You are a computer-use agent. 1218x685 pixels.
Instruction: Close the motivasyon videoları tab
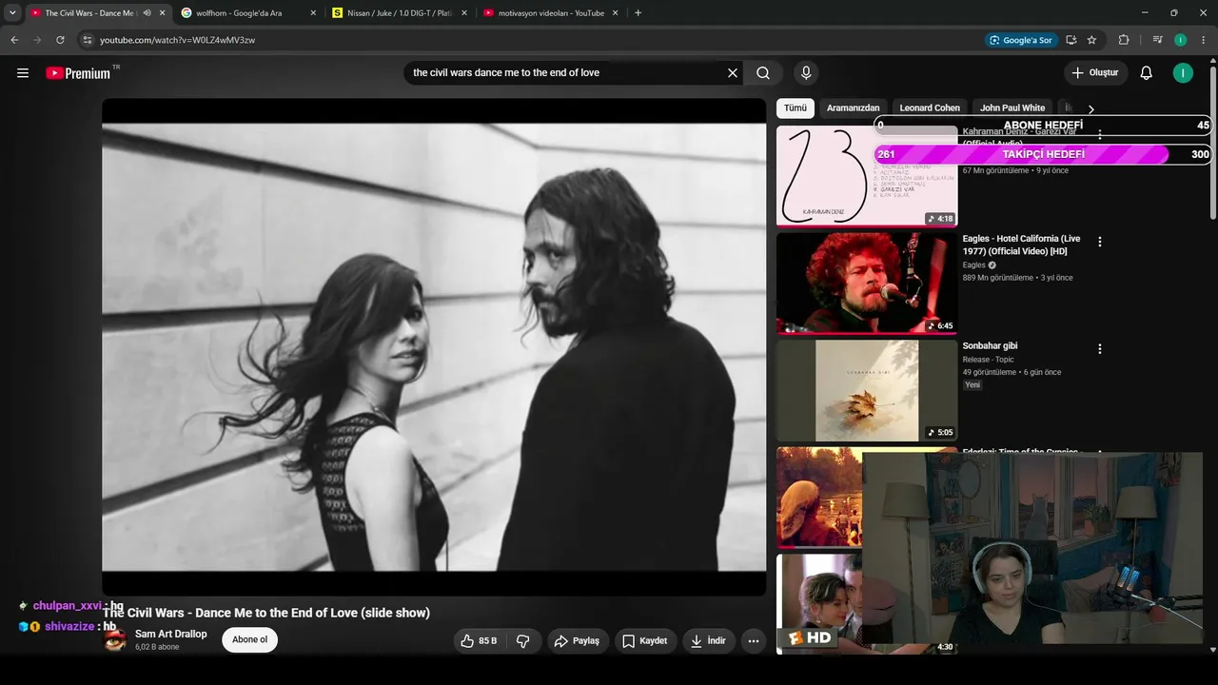pyautogui.click(x=615, y=13)
